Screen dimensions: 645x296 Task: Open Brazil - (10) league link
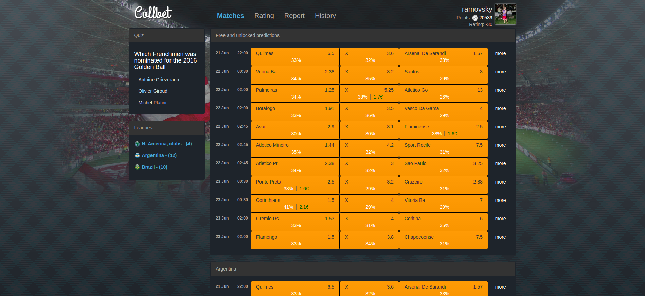(155, 167)
